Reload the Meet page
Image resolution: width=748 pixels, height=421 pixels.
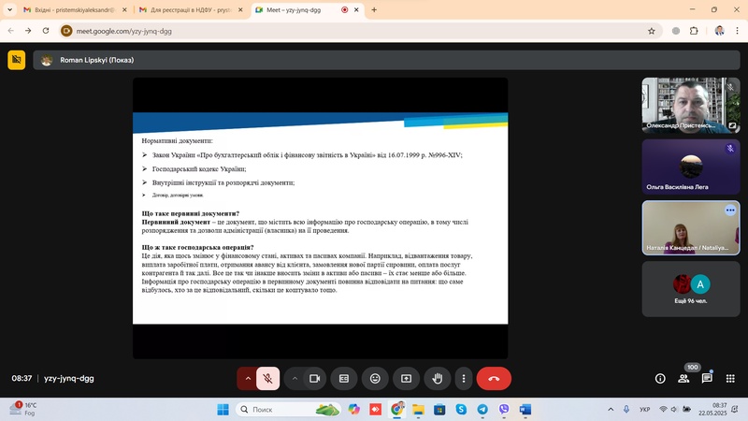point(46,31)
